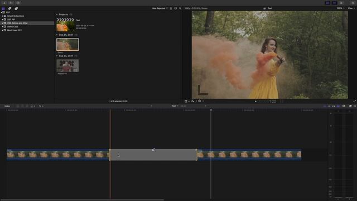Select the Sep 23 clip thumbnail
Image resolution: width=357 pixels, height=201 pixels.
coord(67,66)
